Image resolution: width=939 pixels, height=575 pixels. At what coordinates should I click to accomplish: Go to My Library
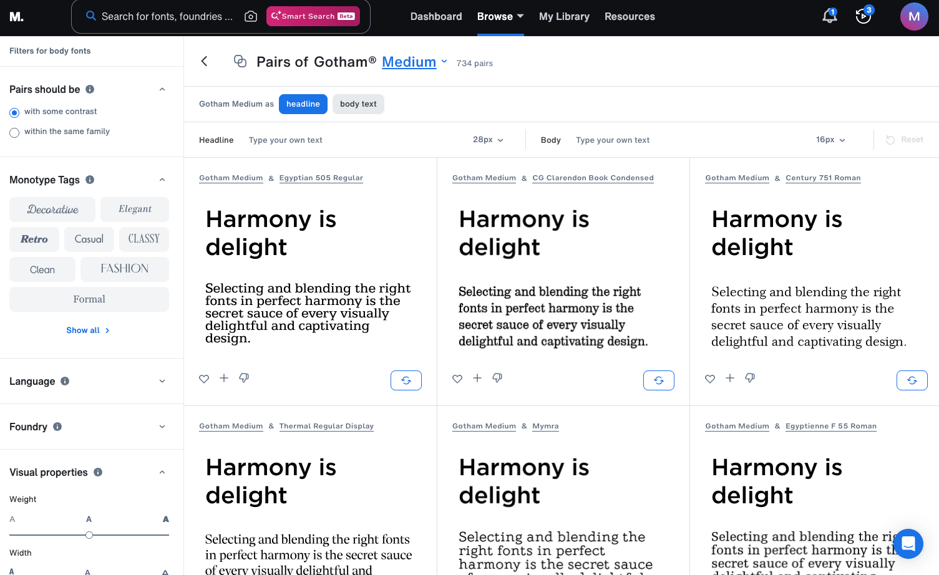(564, 16)
